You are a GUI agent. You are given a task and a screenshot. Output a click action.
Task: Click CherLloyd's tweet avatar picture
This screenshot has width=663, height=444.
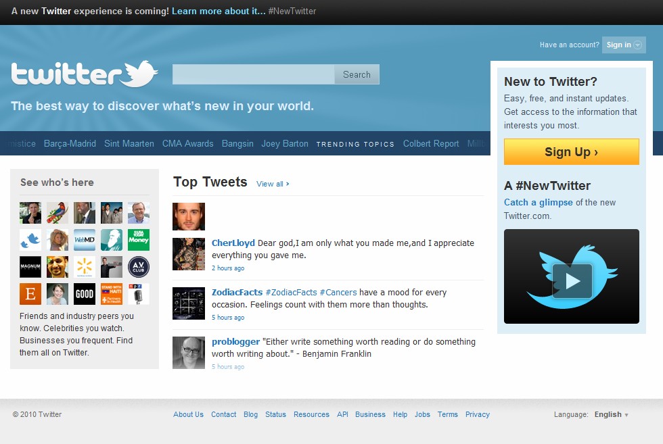click(x=189, y=254)
